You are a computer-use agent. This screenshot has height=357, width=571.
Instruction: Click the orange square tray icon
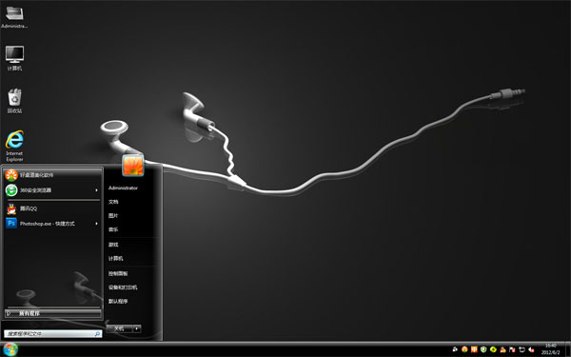(x=474, y=349)
